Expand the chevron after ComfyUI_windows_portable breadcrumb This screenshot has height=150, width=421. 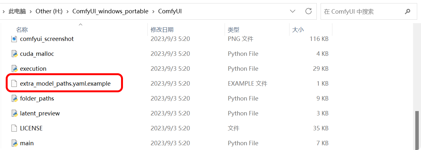coord(153,11)
